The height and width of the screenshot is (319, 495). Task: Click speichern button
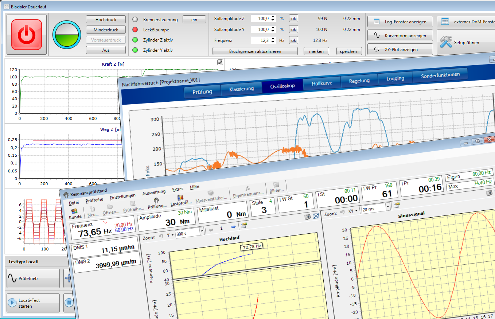point(349,51)
